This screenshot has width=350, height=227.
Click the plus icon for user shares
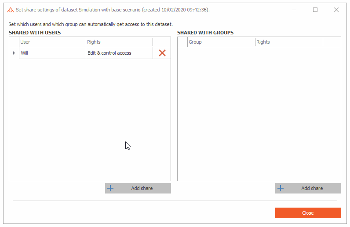coord(110,188)
